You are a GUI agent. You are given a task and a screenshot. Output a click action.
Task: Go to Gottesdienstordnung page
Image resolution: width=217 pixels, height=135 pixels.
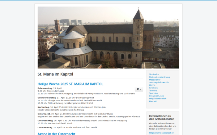point(159,77)
